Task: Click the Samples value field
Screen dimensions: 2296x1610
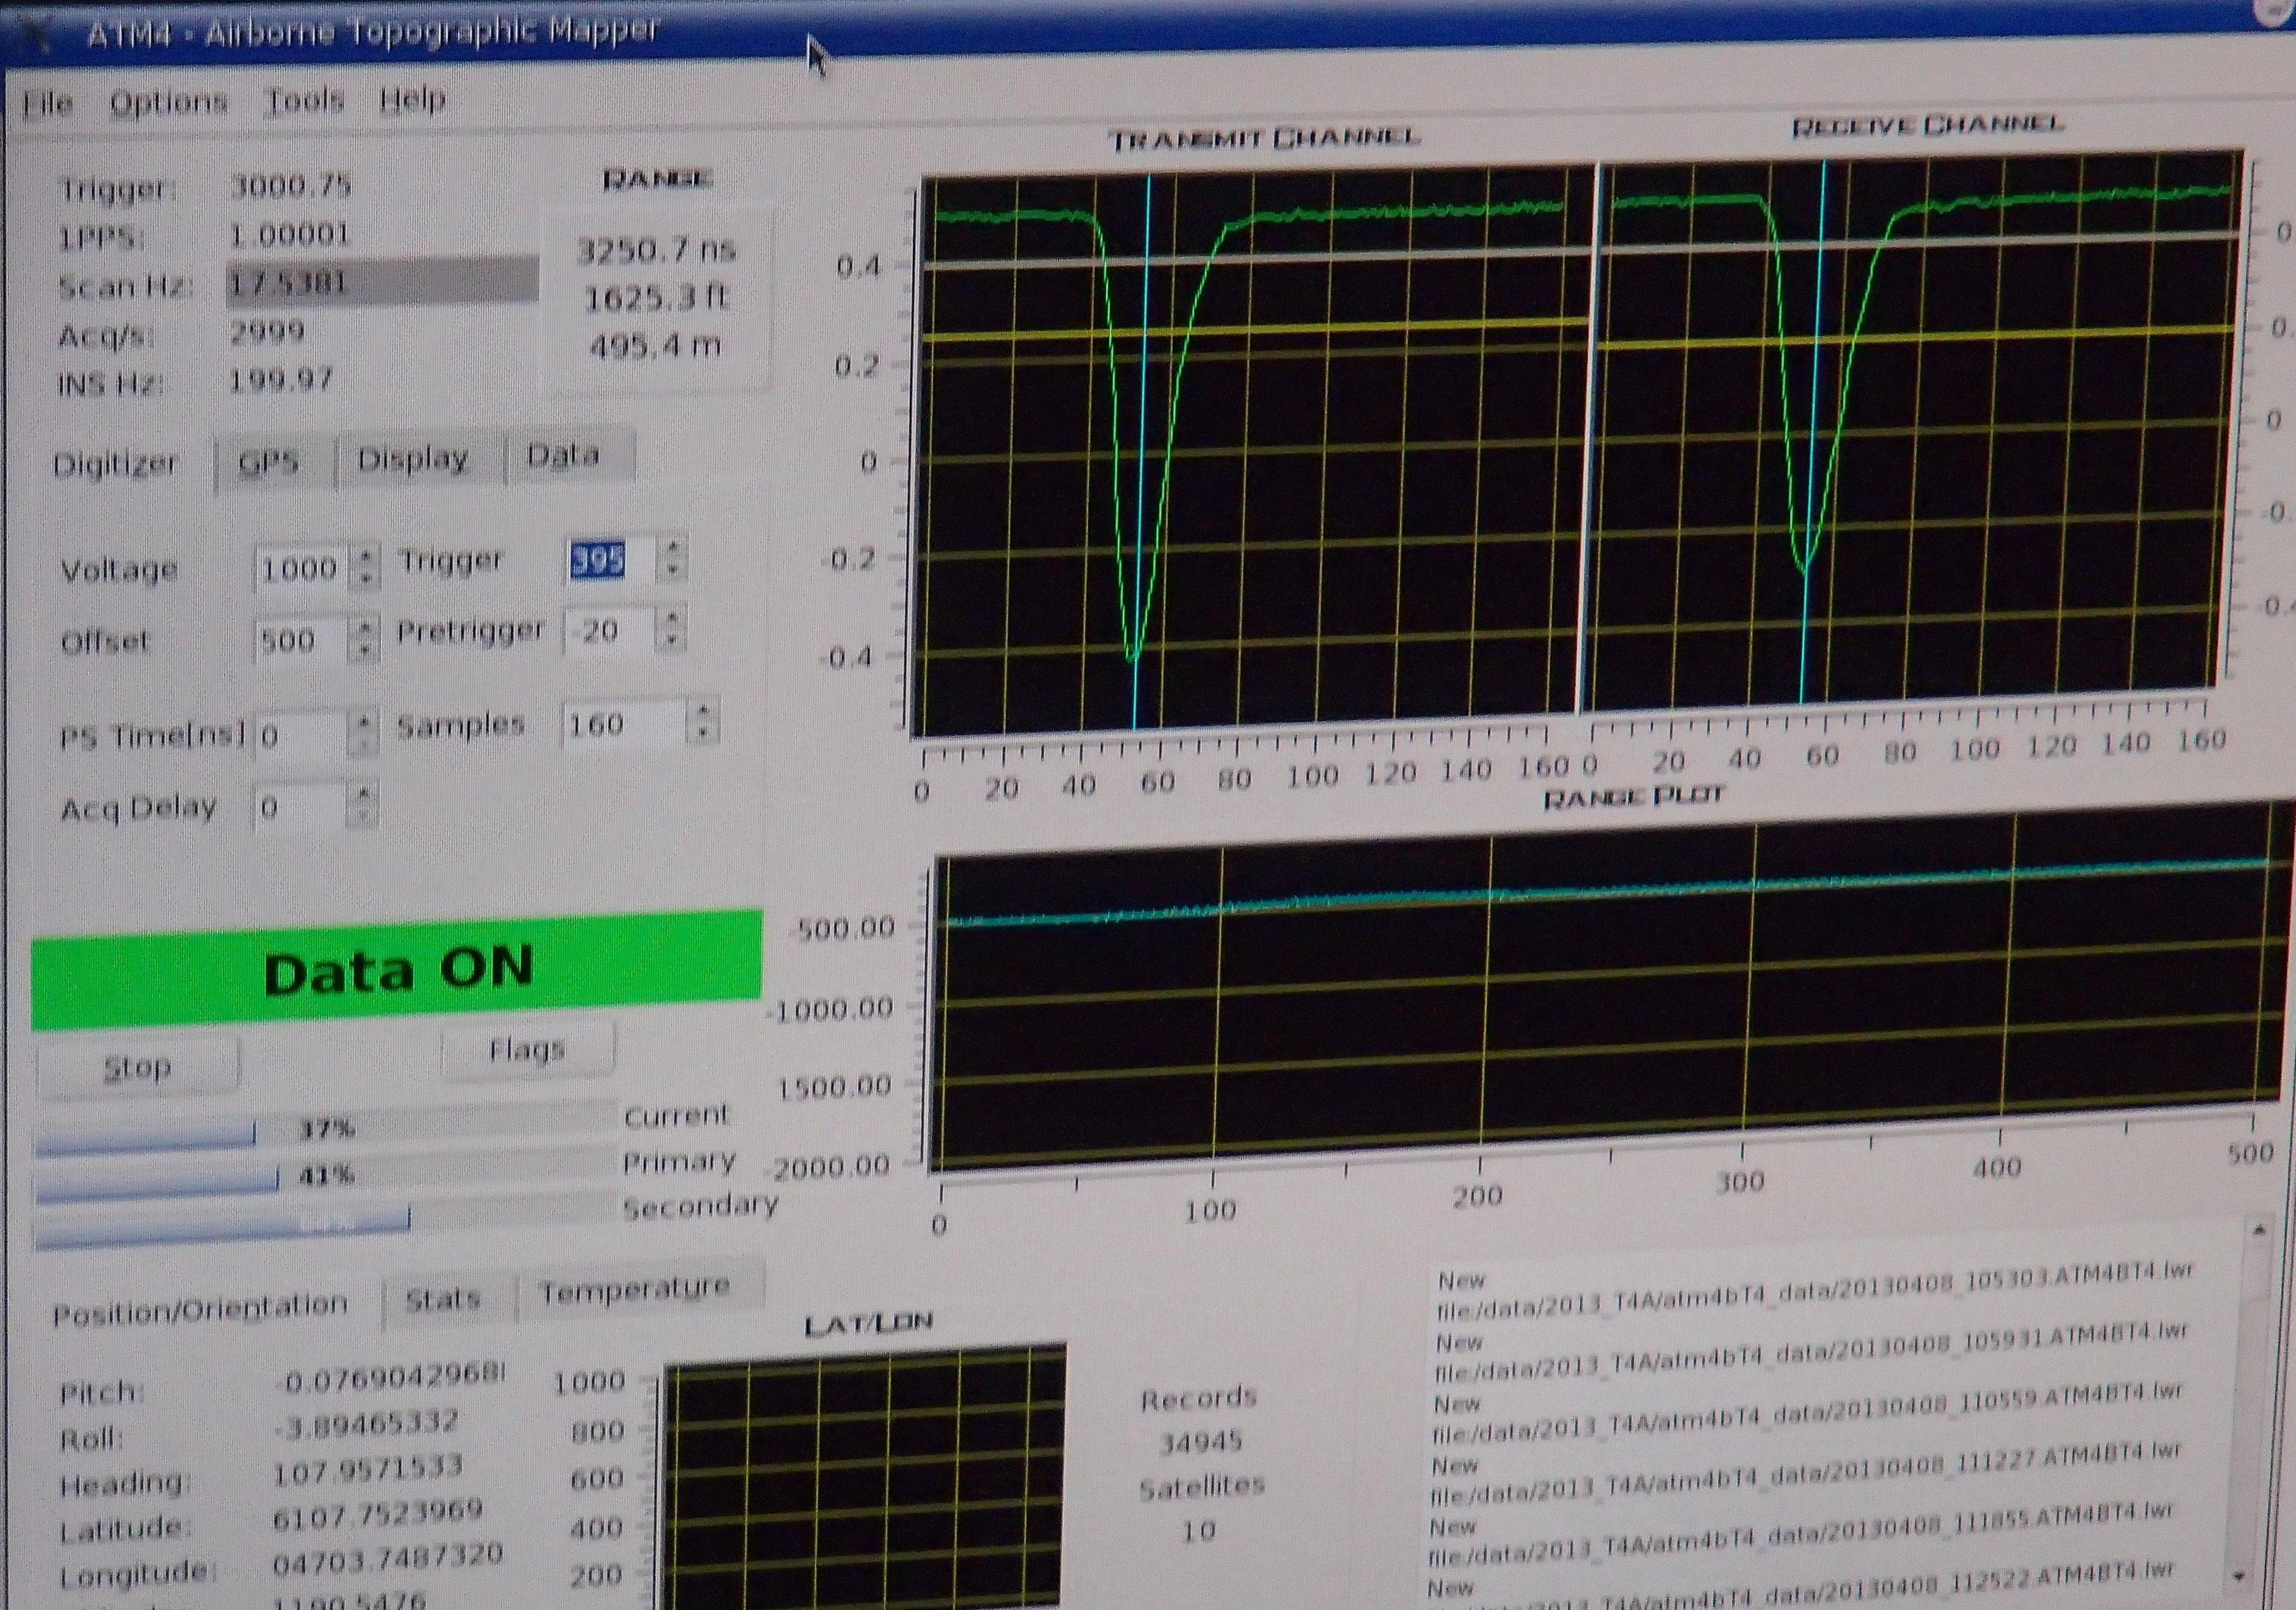Action: click(x=624, y=725)
